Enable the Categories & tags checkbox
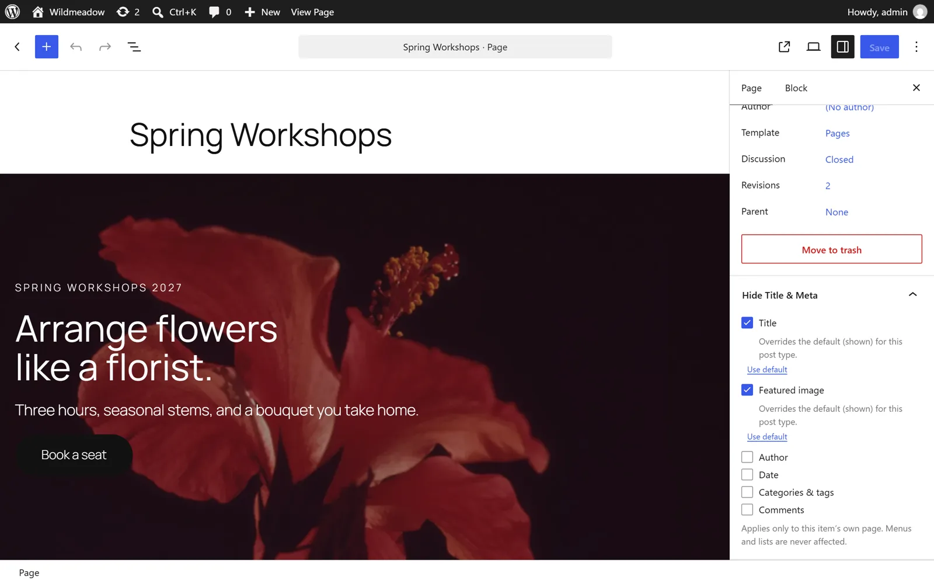Viewport: 934px width, 584px height. 747,492
